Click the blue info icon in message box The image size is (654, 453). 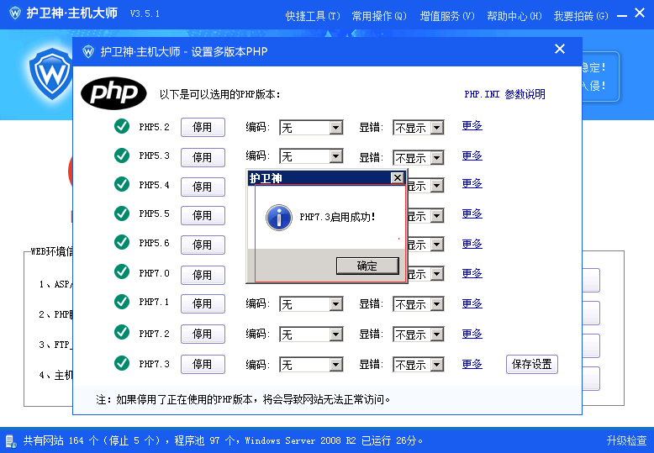pyautogui.click(x=278, y=217)
